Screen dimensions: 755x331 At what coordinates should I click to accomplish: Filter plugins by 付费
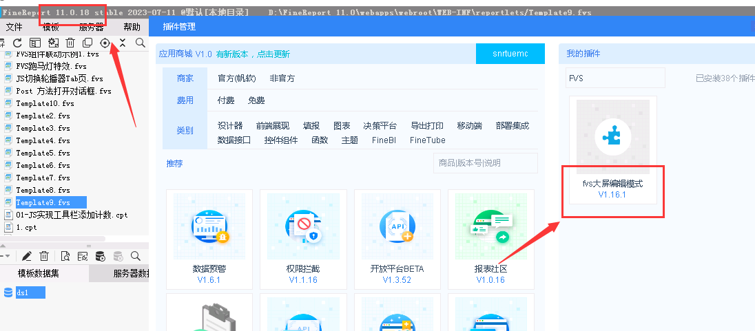click(226, 100)
